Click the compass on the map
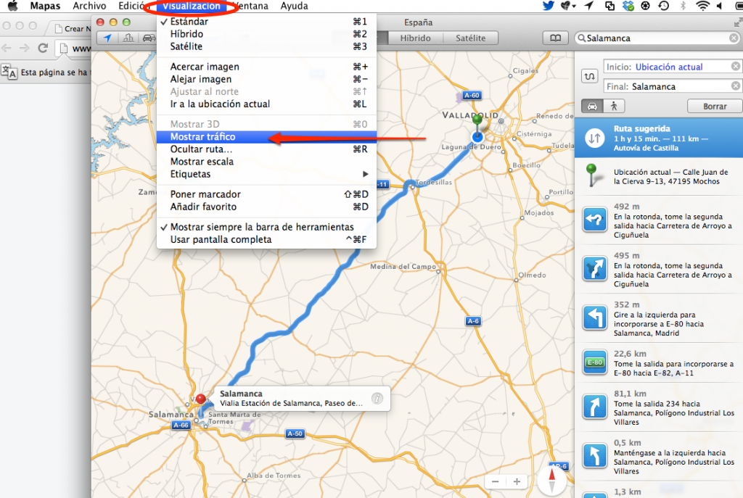This screenshot has width=743, height=498. (x=551, y=480)
